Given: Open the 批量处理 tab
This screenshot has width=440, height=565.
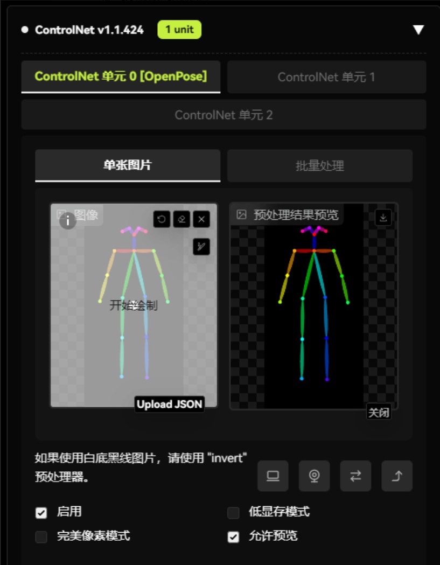Looking at the screenshot, I should [x=320, y=166].
